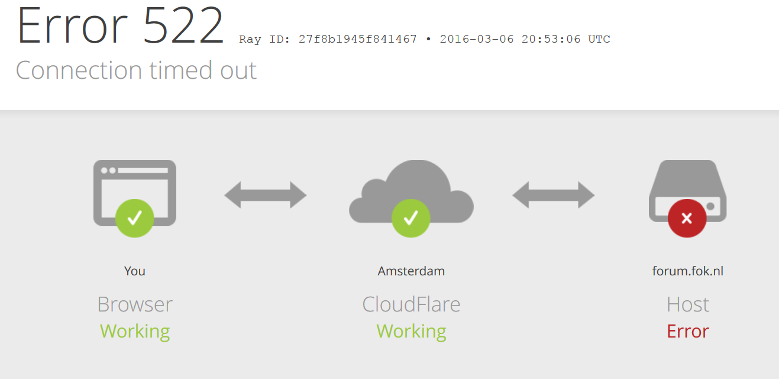779x379 pixels.
Task: Click 'Working' status under CloudFlare
Action: [x=411, y=332]
